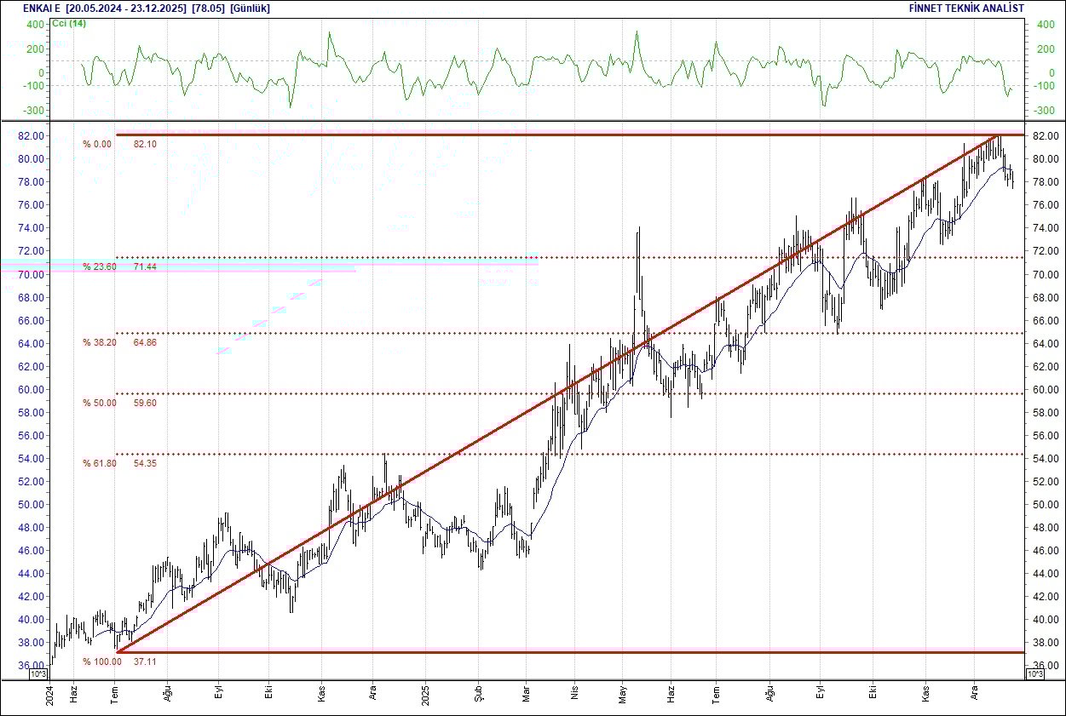This screenshot has width=1066, height=716.
Task: Select the 10^3 axis scale box bottom left
Action: 38,673
